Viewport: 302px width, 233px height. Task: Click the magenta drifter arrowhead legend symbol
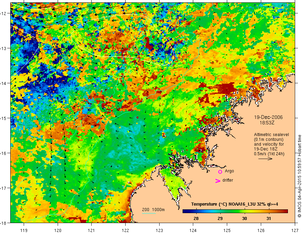[x=218, y=181]
